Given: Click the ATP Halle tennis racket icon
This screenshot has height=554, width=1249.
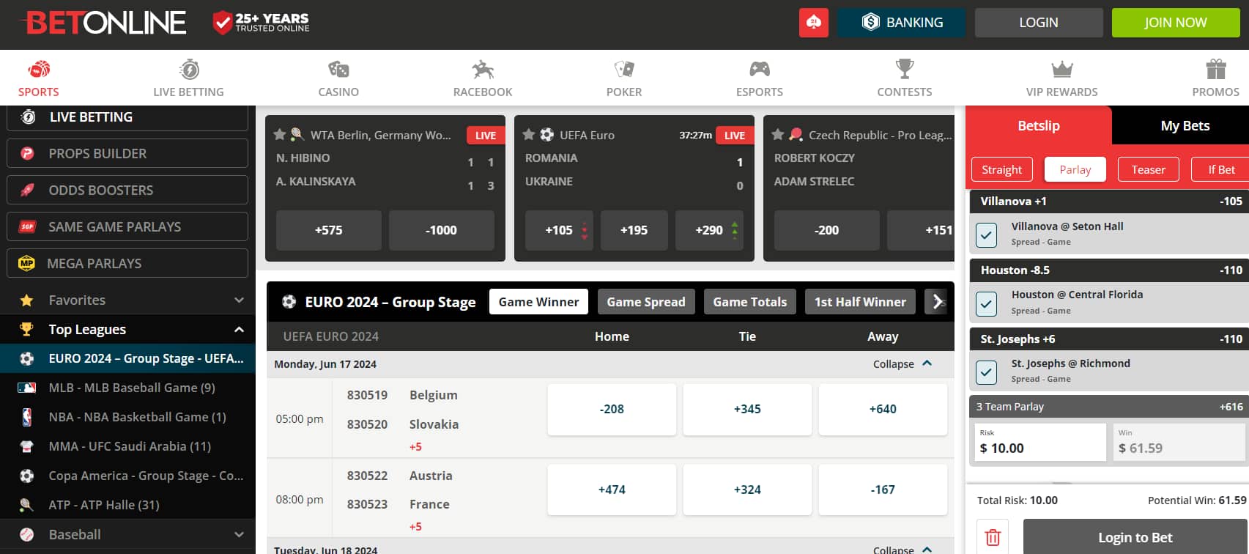Looking at the screenshot, I should click(26, 505).
